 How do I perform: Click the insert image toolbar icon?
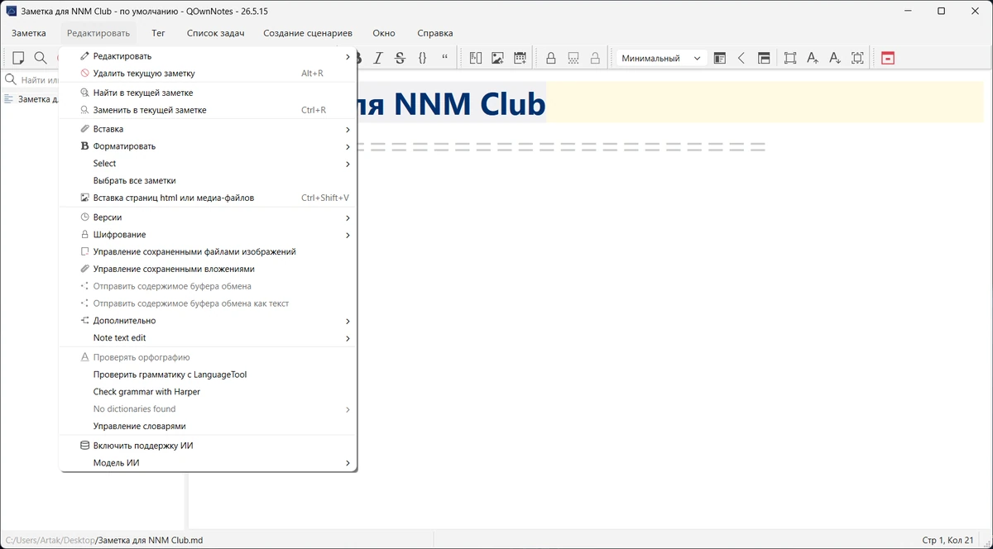[x=497, y=58]
